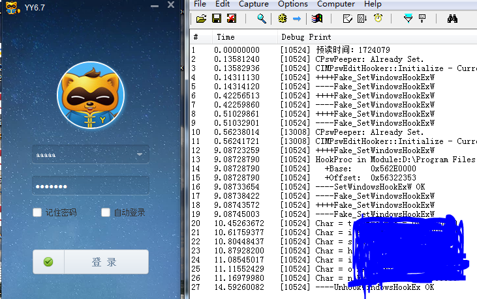Select row 13 'HookProc in Module:D:\Program Files'
The width and height of the screenshot is (477, 299).
[333, 160]
